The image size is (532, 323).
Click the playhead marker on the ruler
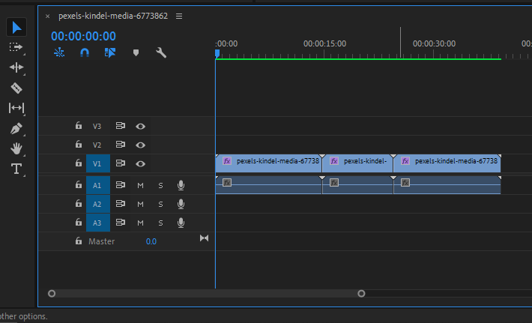(x=217, y=53)
